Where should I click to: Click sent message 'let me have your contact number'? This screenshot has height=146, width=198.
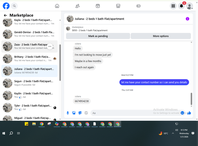154,82
